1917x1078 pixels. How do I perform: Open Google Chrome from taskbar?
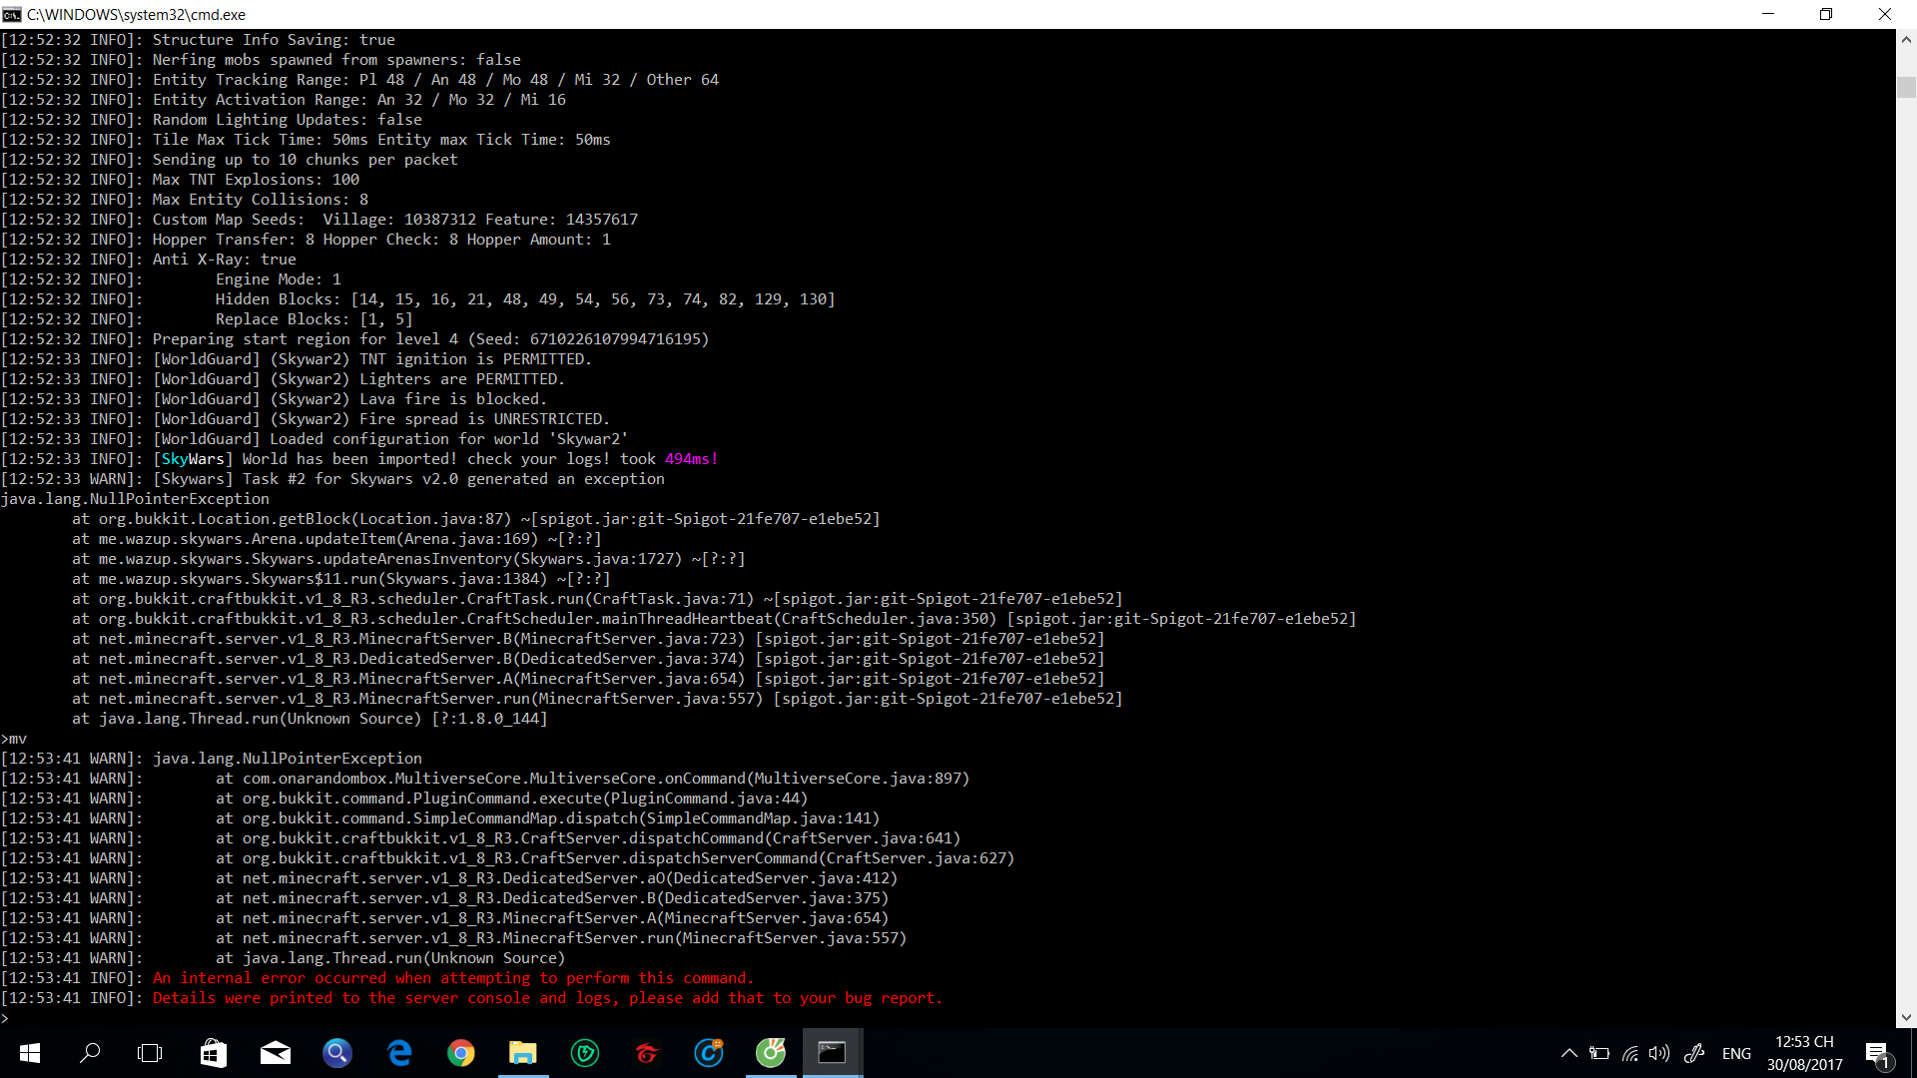(x=460, y=1053)
